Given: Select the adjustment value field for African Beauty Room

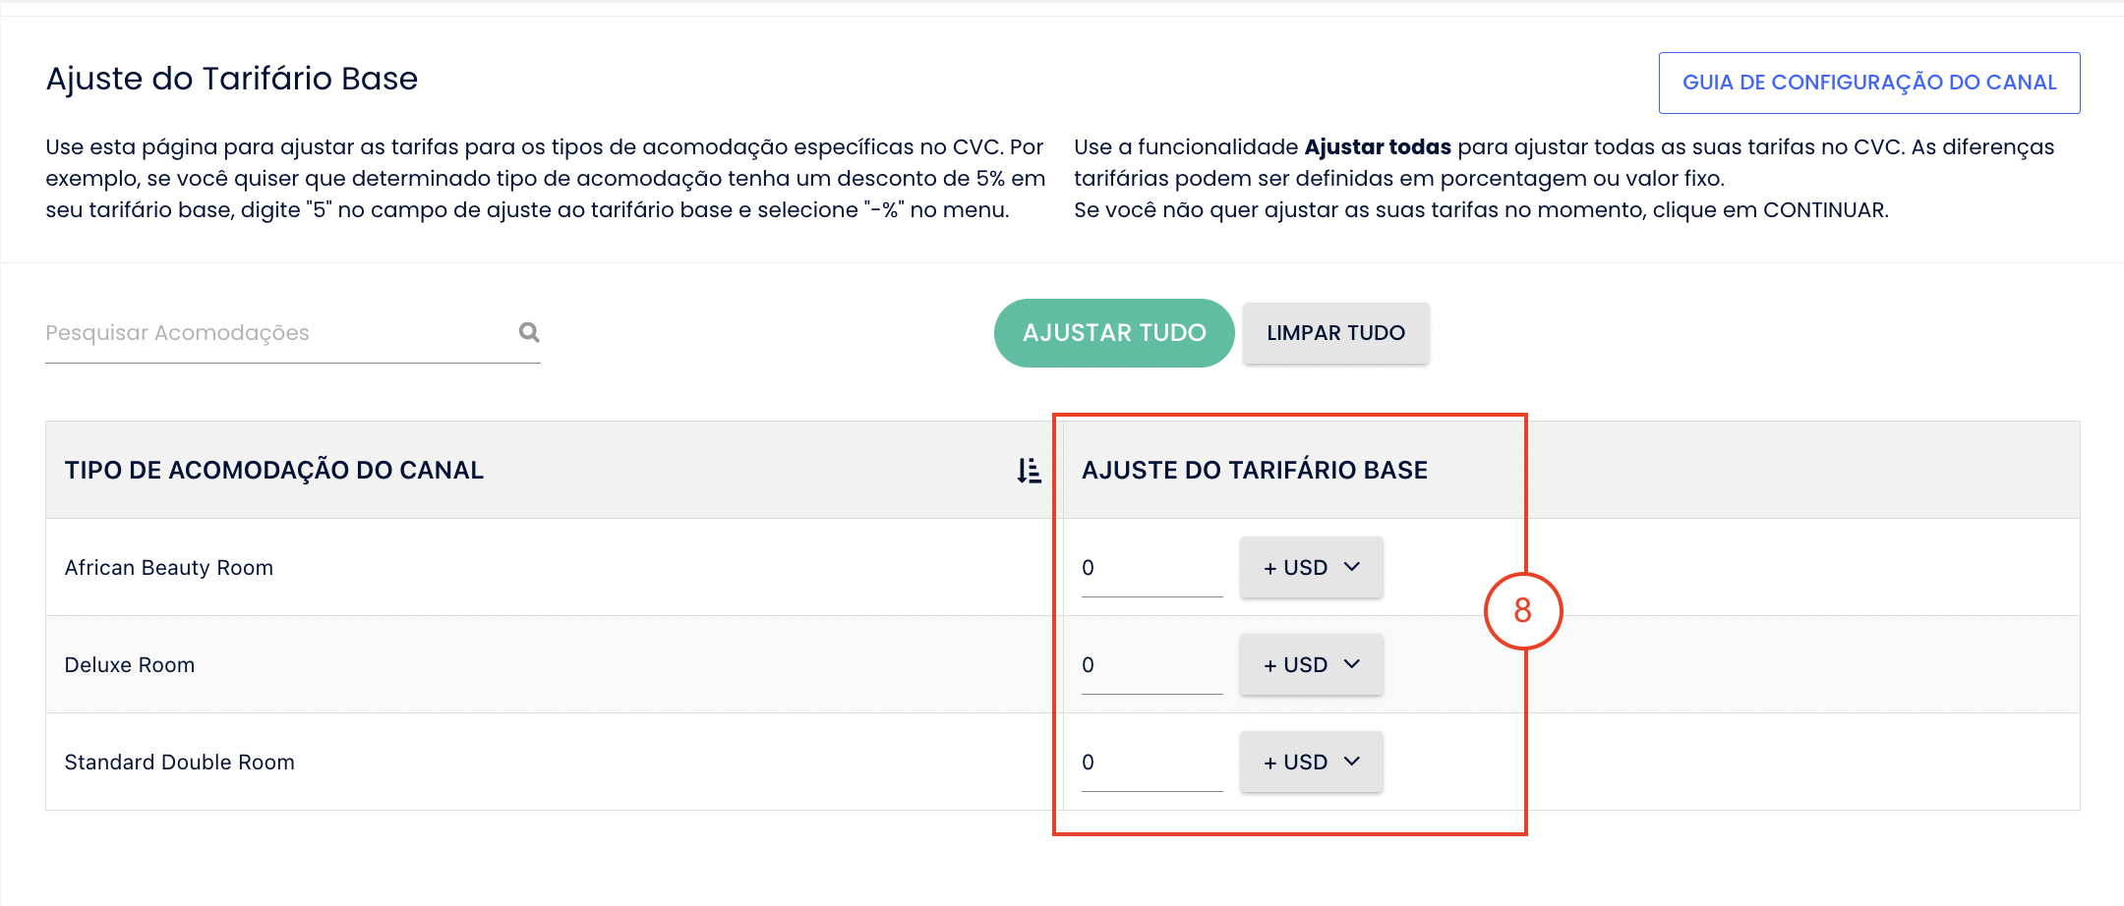Looking at the screenshot, I should pyautogui.click(x=1151, y=568).
